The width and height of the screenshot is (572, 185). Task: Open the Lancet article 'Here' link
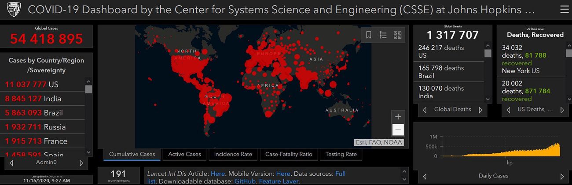pyautogui.click(x=218, y=174)
